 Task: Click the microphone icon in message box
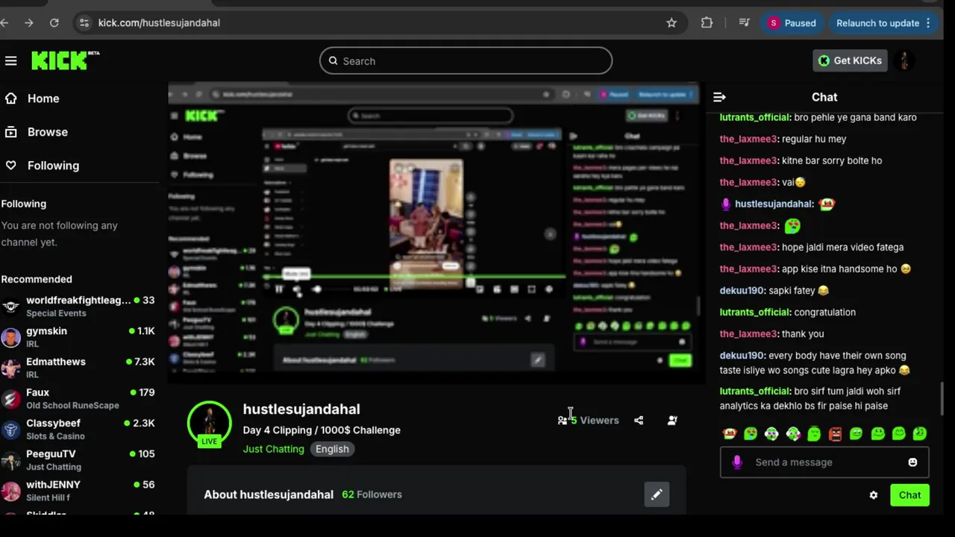point(737,462)
